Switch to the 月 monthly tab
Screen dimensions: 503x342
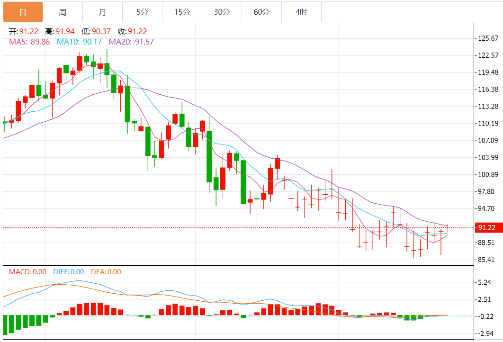coord(102,12)
